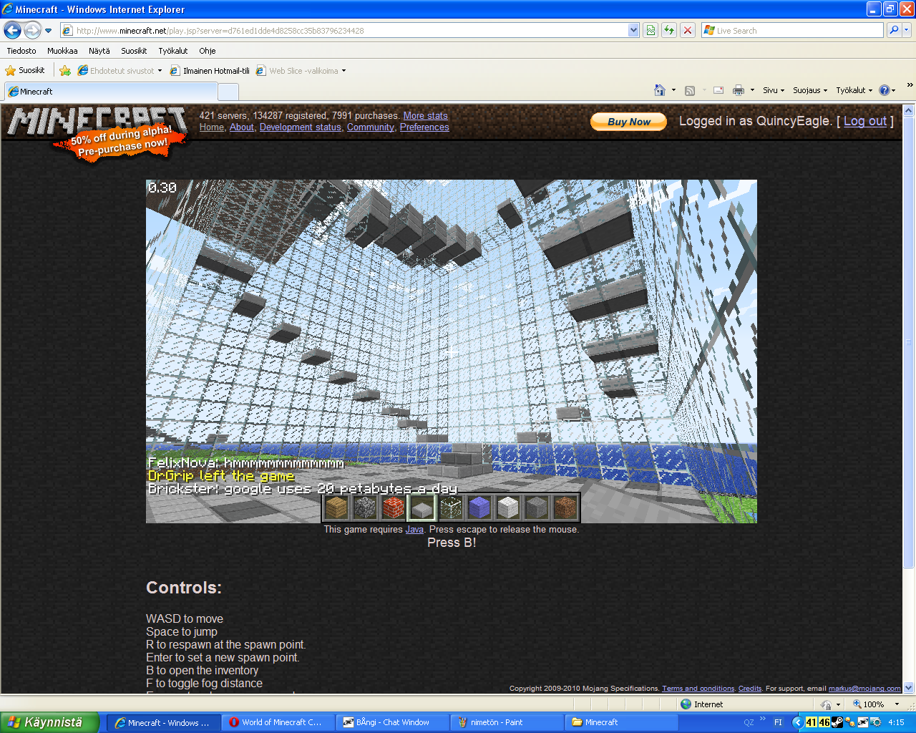Click the Steam tray icon

click(x=837, y=722)
